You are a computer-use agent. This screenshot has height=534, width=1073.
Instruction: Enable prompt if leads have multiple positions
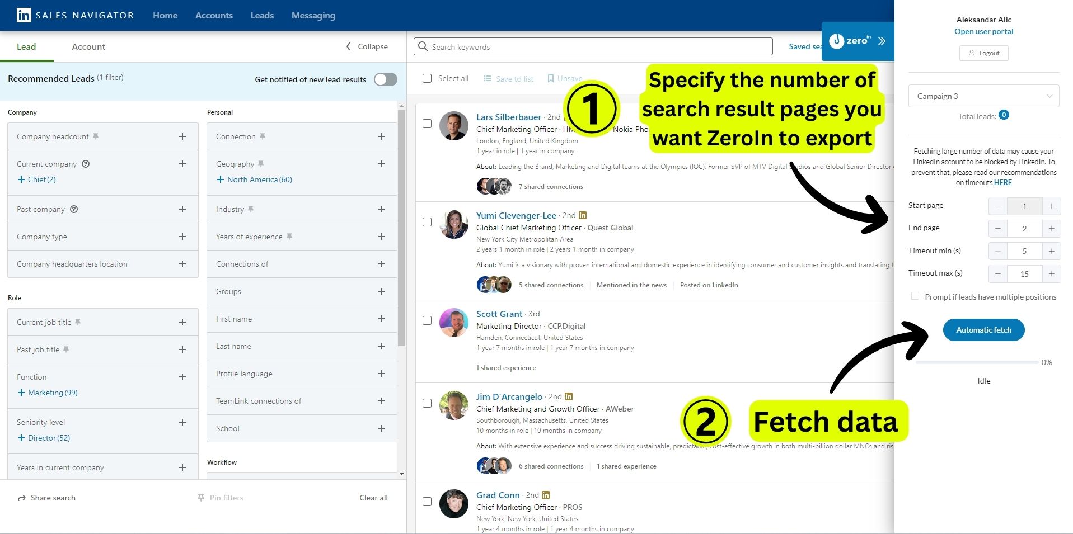pyautogui.click(x=915, y=296)
